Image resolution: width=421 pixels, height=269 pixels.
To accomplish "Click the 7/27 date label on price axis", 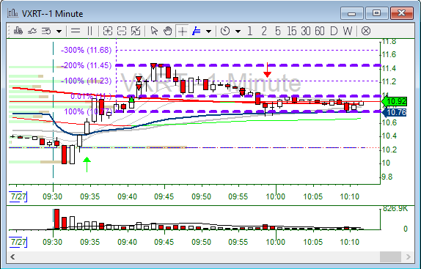I will (18, 196).
